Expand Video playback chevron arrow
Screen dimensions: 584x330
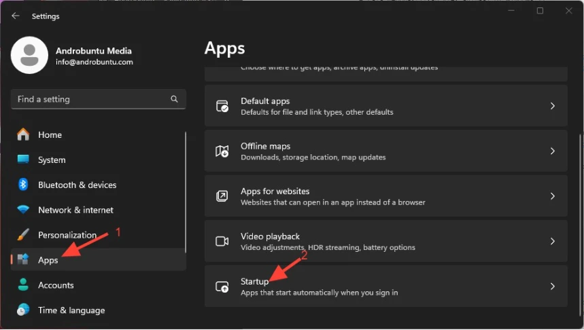click(x=553, y=241)
